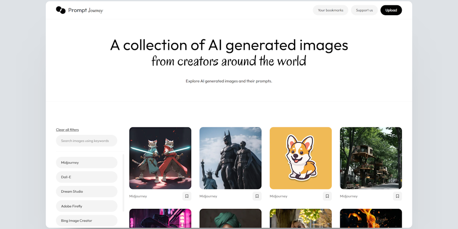Open the Support us page
The height and width of the screenshot is (229, 458).
point(364,10)
